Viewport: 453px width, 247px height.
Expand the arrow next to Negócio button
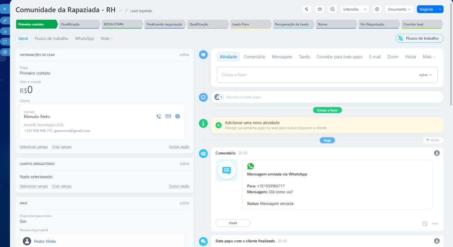pos(440,10)
